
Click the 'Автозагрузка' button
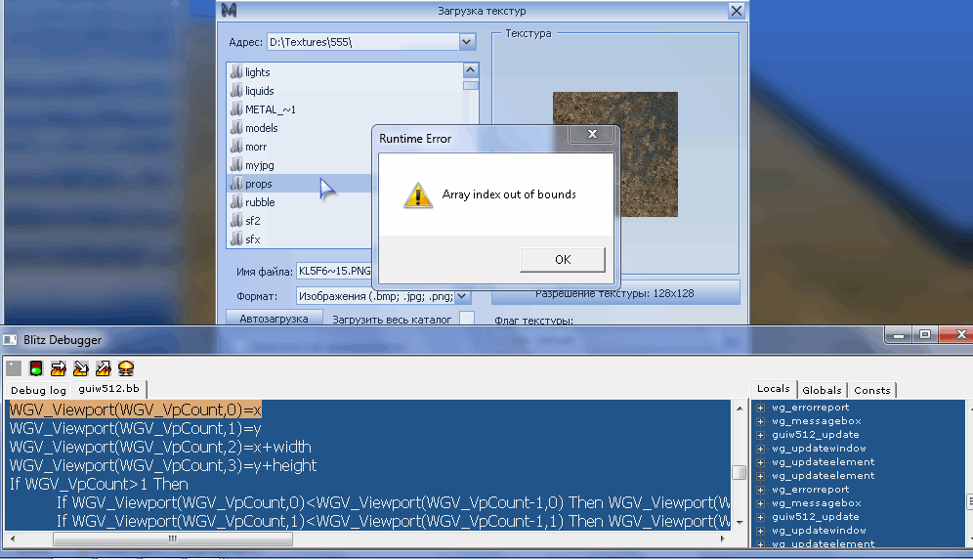click(275, 319)
